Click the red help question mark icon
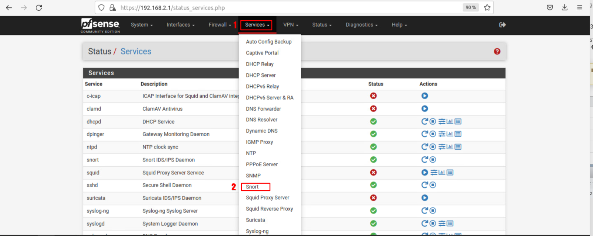This screenshot has height=236, width=593. click(x=497, y=52)
